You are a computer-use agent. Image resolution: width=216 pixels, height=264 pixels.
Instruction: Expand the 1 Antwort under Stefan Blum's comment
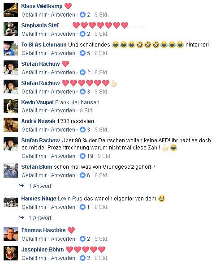click(40, 186)
